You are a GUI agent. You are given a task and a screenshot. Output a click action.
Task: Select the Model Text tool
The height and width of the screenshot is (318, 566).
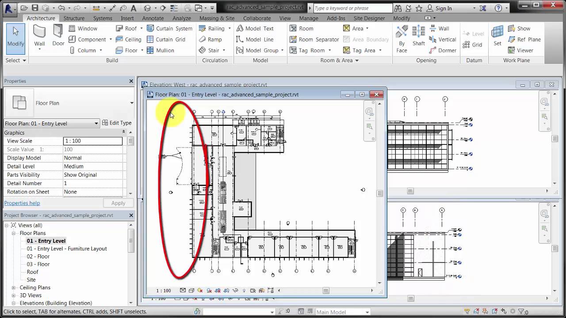pyautogui.click(x=260, y=28)
